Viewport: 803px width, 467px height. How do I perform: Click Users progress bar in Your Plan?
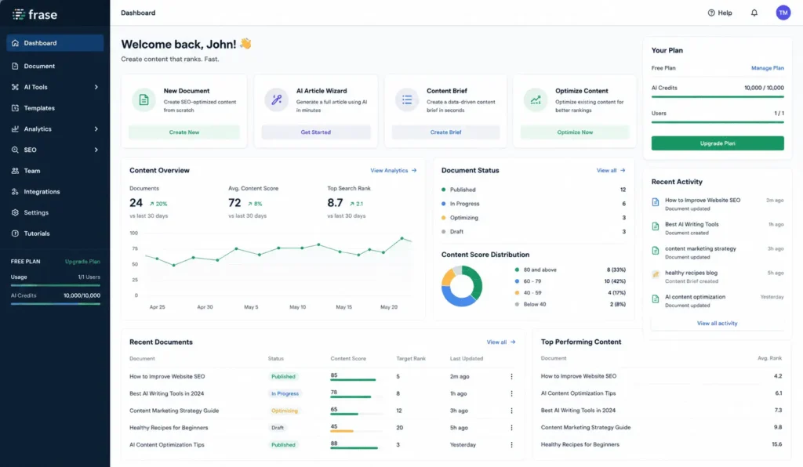coord(718,122)
